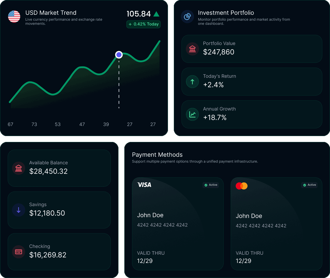Open the Today's Return card
Image resolution: width=330 pixels, height=278 pixels.
point(252,81)
